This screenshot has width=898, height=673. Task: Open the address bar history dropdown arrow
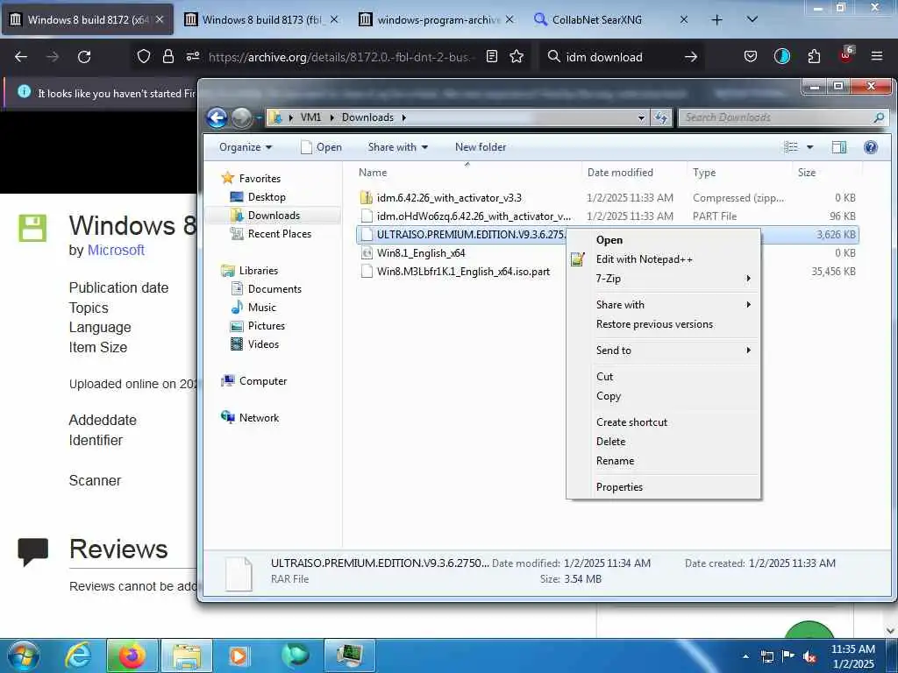coord(641,117)
